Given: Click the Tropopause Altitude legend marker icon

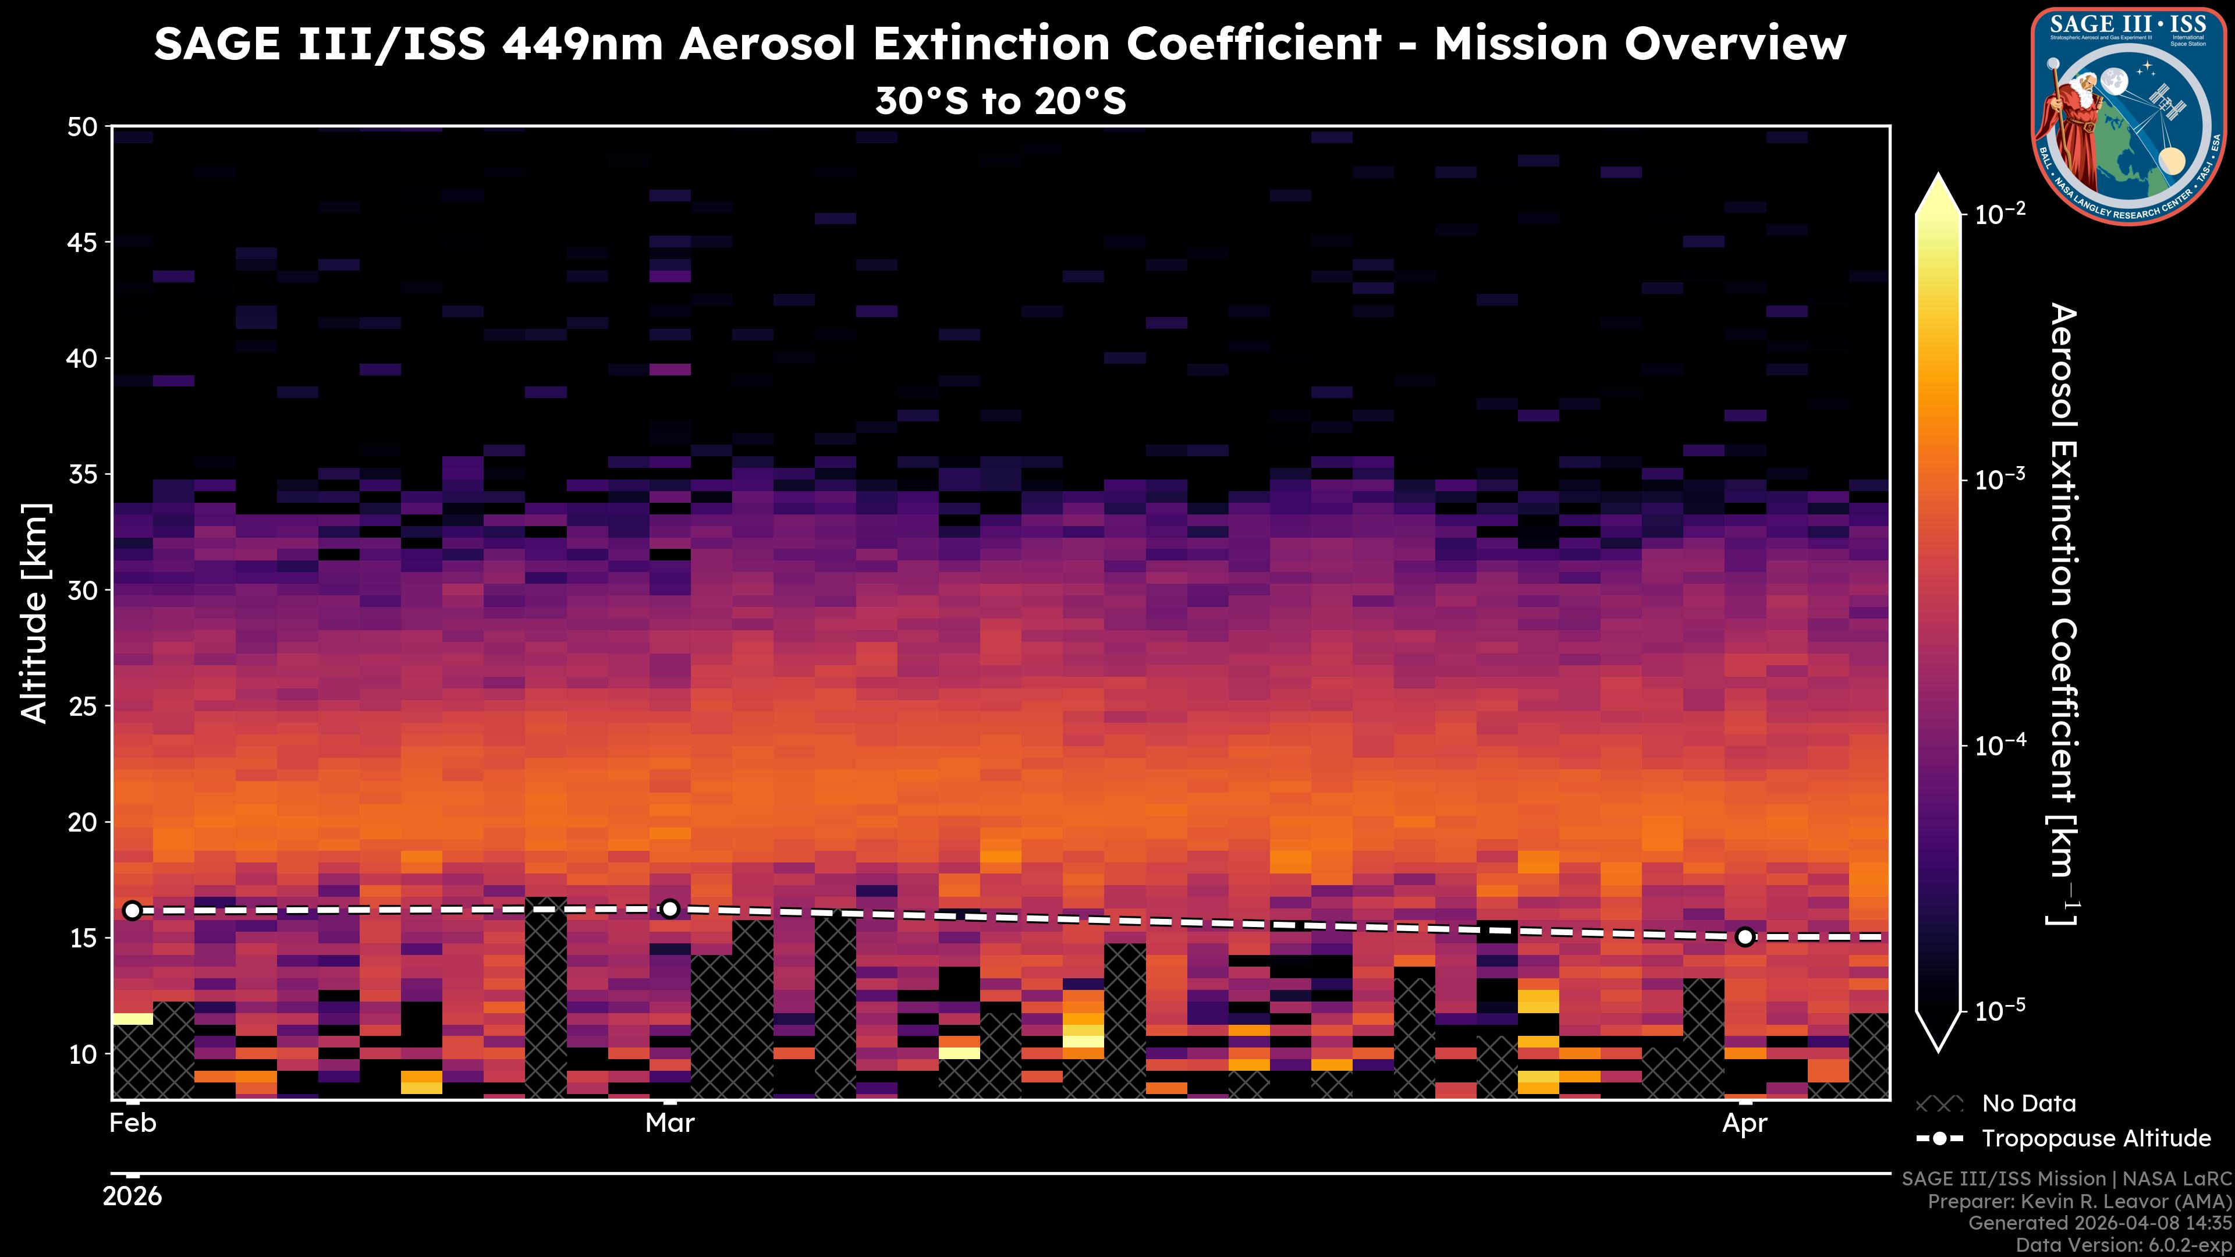Looking at the screenshot, I should (x=1939, y=1138).
